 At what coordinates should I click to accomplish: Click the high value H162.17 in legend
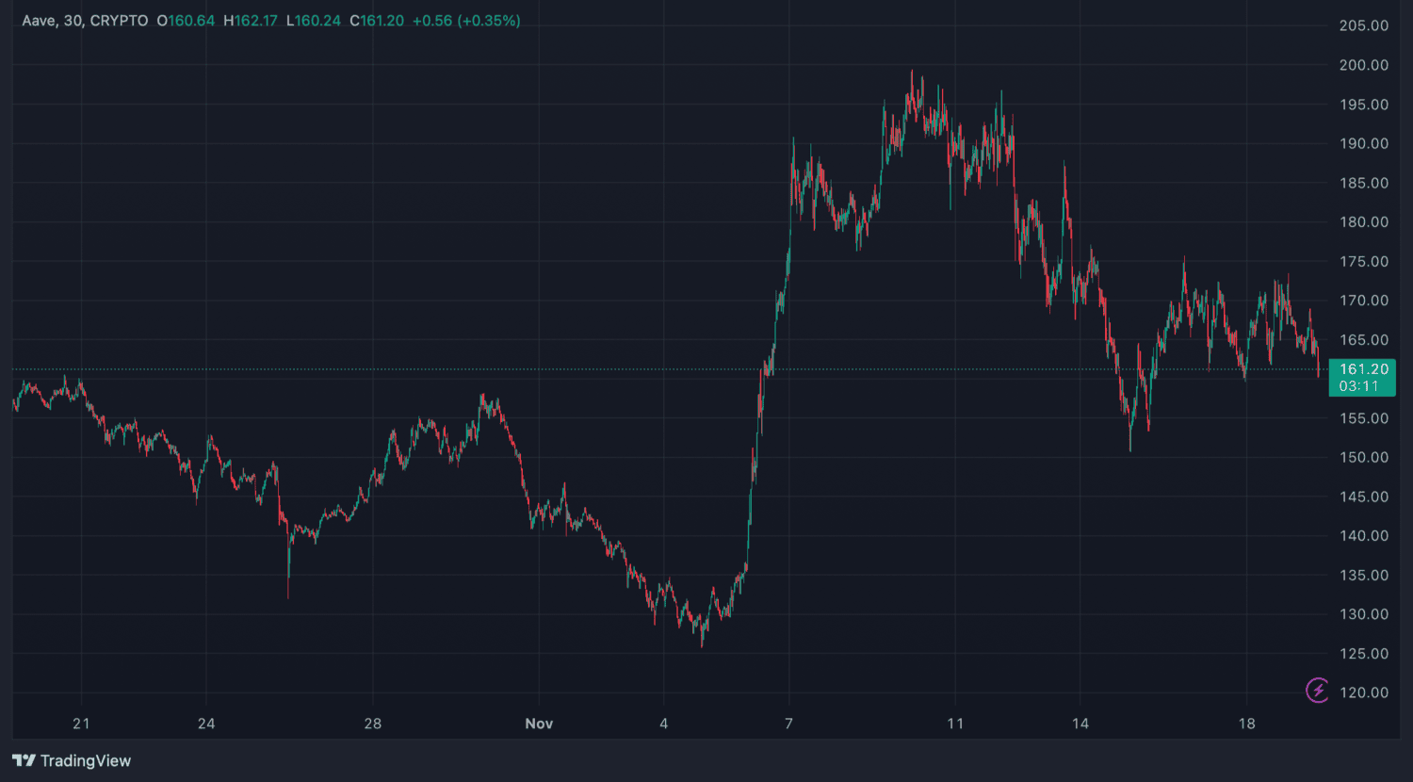click(x=250, y=21)
